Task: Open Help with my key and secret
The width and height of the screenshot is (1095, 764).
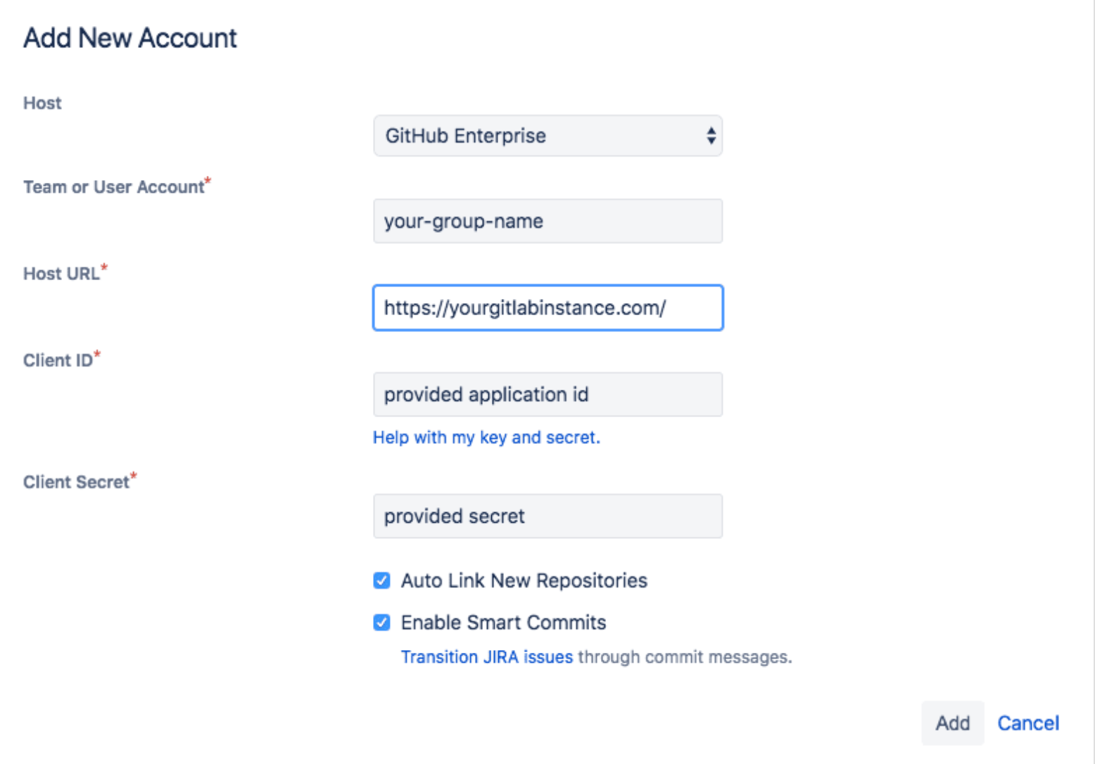Action: 486,437
